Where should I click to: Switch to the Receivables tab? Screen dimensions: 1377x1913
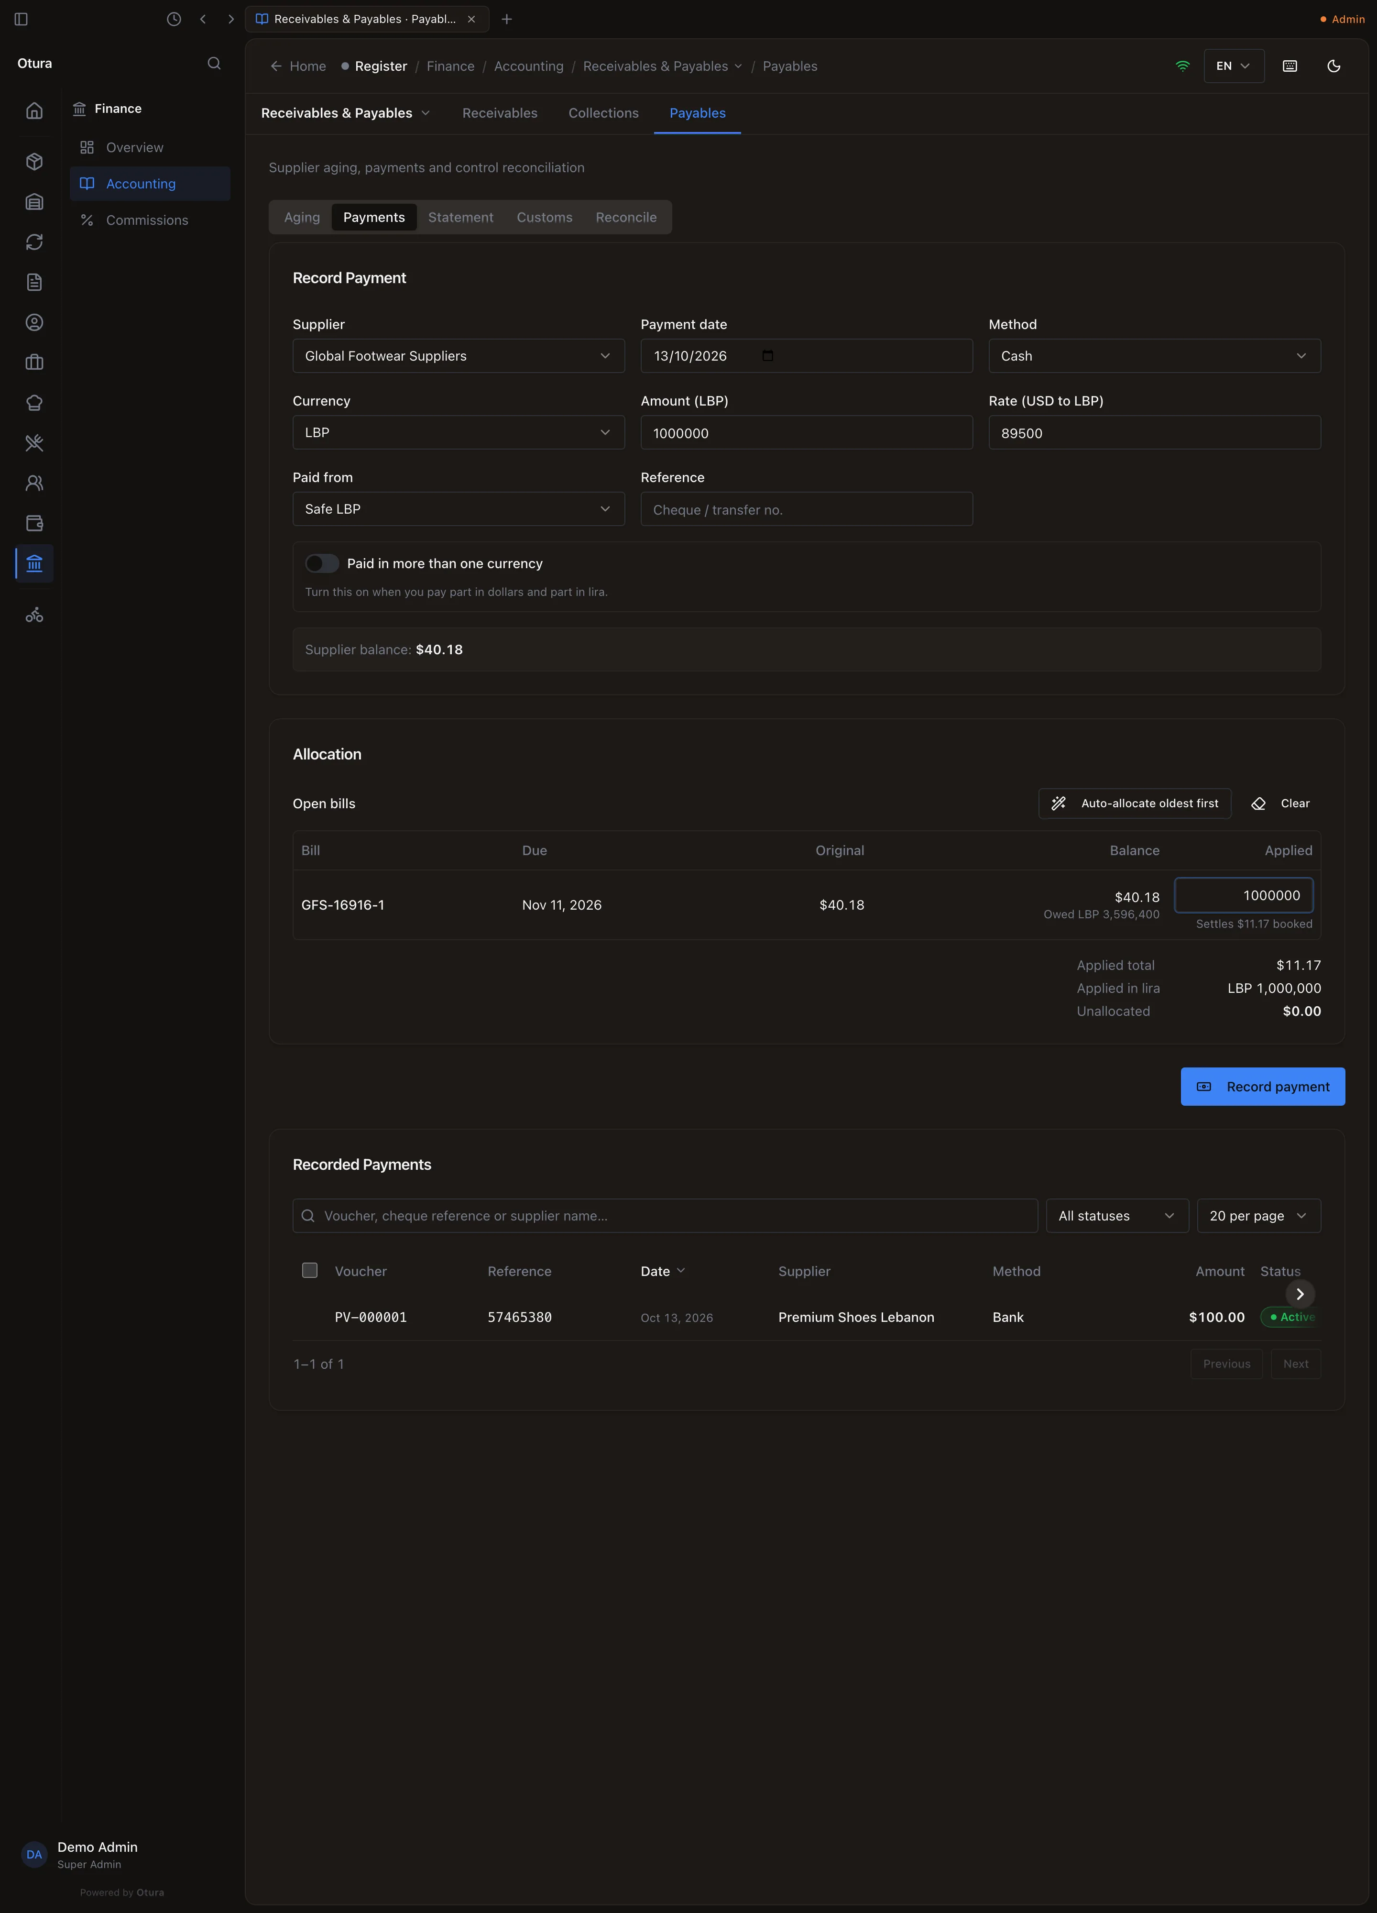pyautogui.click(x=500, y=113)
